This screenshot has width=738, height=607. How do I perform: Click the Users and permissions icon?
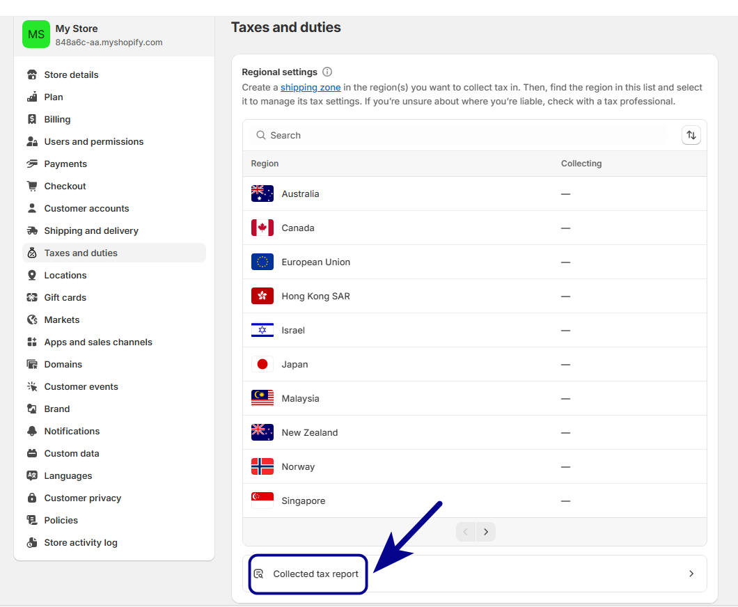click(32, 141)
